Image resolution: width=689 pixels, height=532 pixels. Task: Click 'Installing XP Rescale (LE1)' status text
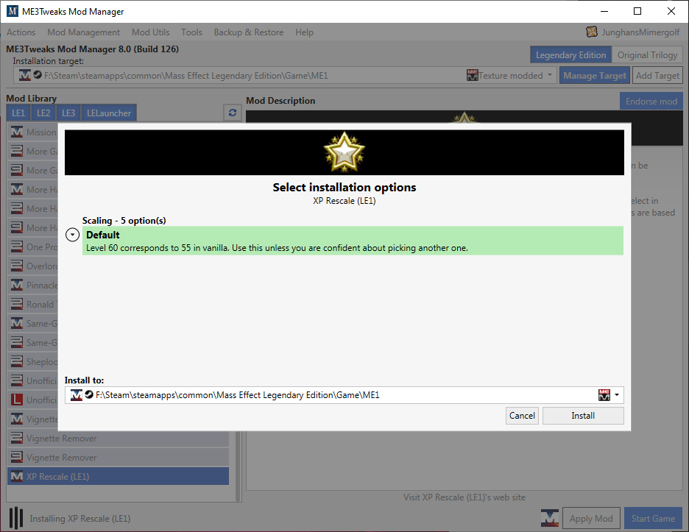pos(80,518)
